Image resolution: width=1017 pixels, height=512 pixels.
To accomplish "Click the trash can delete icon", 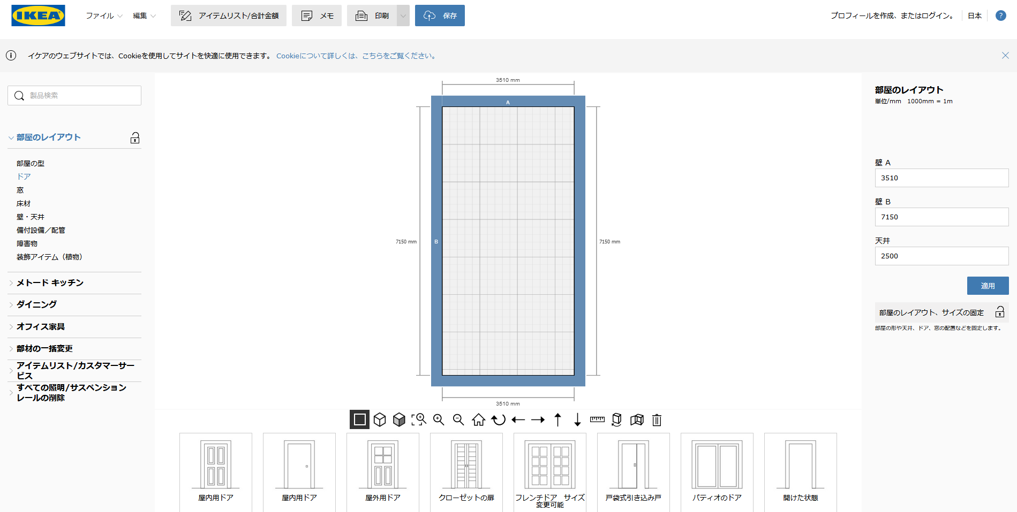I will (x=657, y=420).
